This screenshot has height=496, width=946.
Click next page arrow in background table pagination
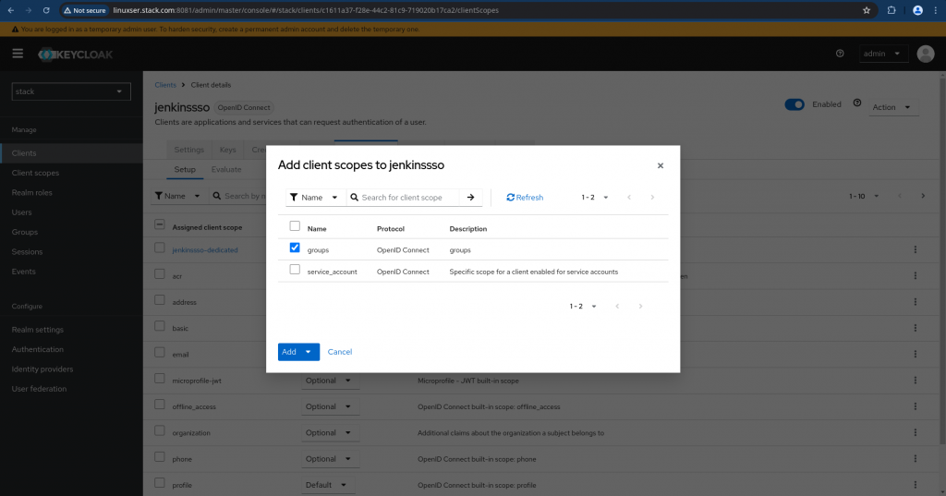tap(923, 196)
